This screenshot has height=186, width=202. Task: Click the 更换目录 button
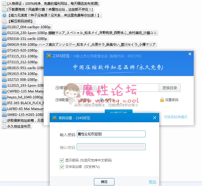coord(170,88)
